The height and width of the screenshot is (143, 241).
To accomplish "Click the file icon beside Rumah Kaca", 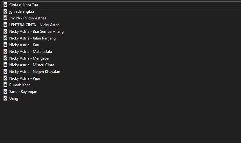I will click(x=5, y=85).
